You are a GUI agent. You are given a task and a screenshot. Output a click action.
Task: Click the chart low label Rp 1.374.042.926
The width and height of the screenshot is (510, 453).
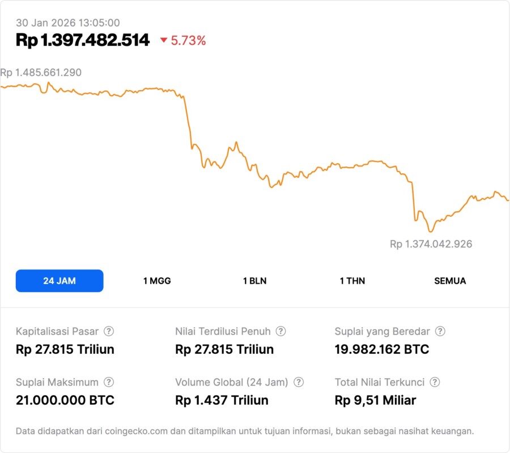coord(431,244)
